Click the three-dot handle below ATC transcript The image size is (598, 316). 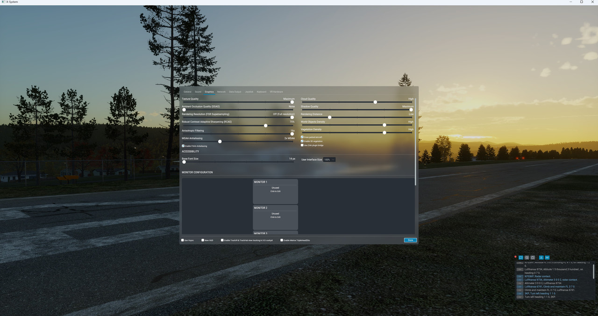pyautogui.click(x=555, y=302)
